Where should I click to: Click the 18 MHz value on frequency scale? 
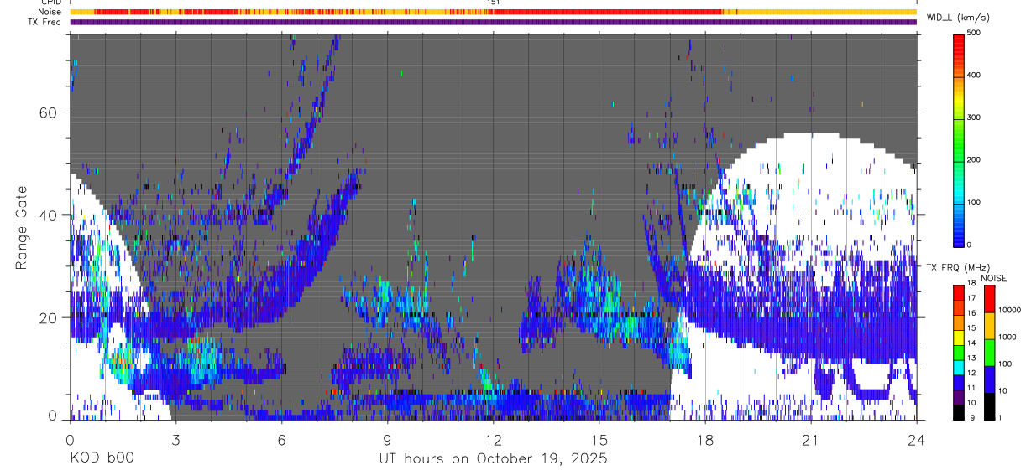pos(971,285)
